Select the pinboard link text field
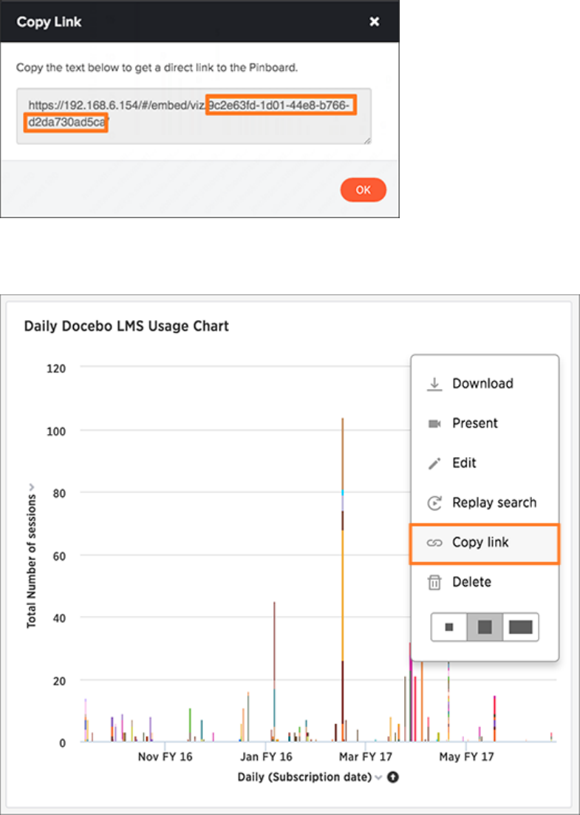The height and width of the screenshot is (815, 580). click(194, 115)
